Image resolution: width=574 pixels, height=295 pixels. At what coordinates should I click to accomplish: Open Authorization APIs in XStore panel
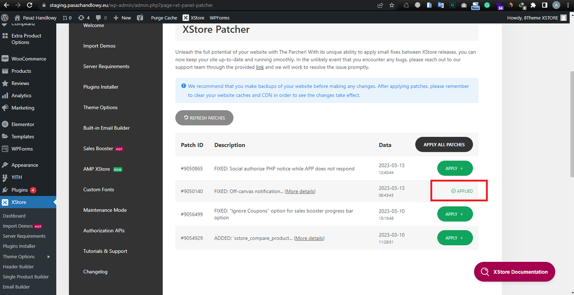[x=104, y=231]
